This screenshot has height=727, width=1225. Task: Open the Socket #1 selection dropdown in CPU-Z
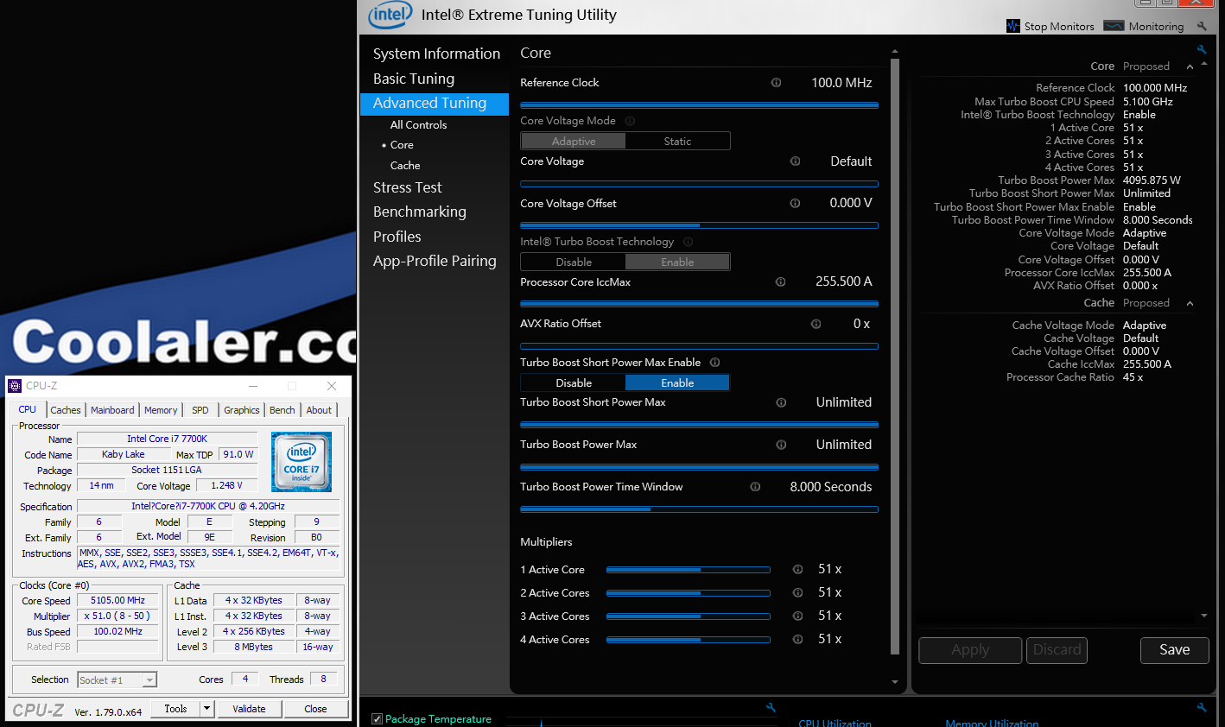click(149, 680)
